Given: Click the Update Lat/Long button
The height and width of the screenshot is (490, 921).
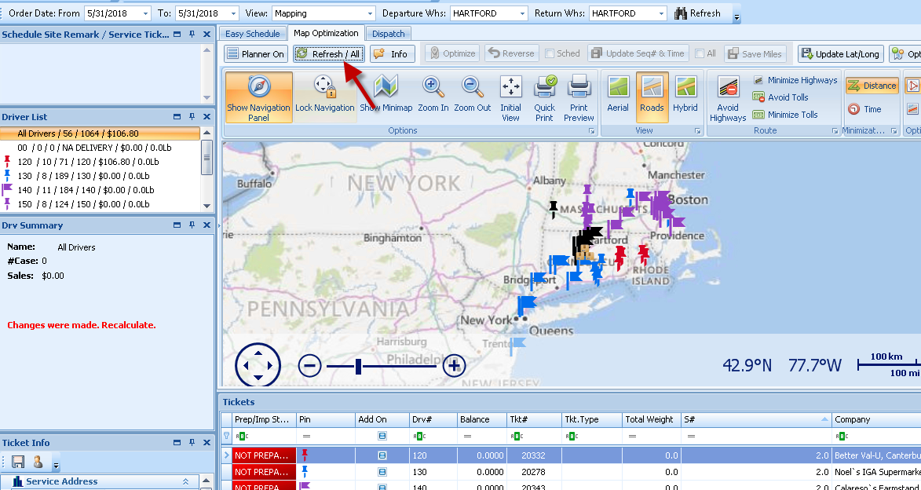Looking at the screenshot, I should 840,53.
